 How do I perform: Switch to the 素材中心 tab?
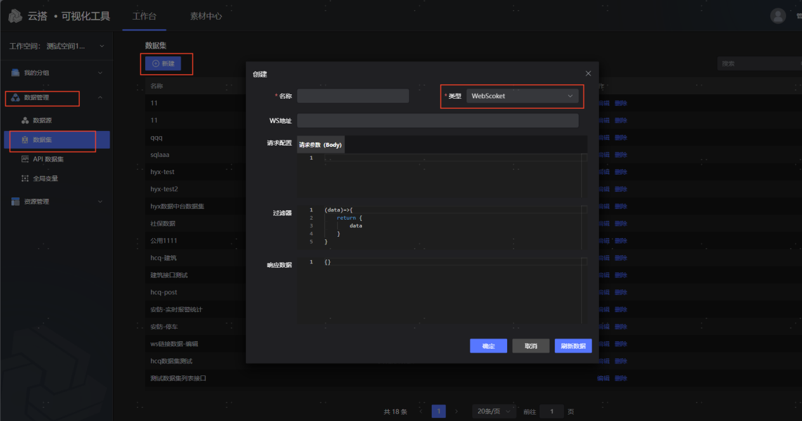(206, 16)
